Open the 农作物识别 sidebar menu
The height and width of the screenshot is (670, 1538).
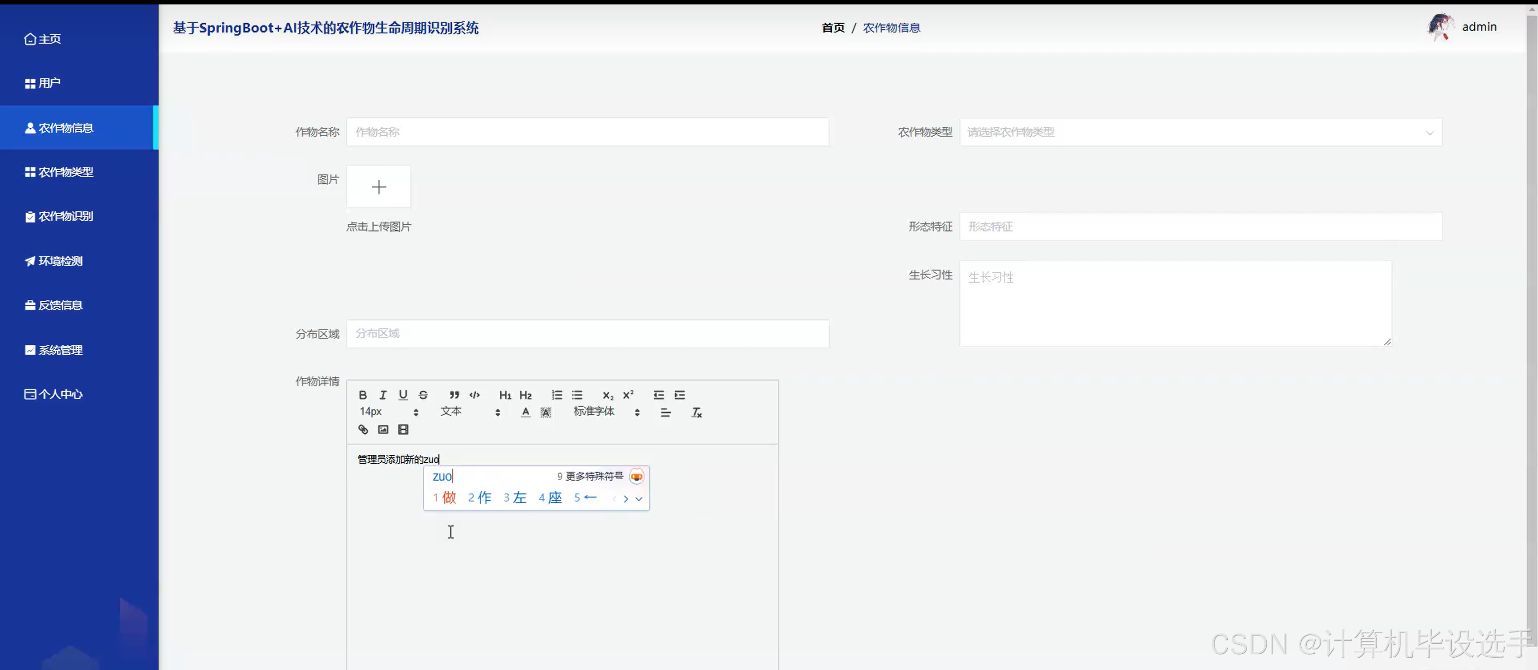(66, 216)
